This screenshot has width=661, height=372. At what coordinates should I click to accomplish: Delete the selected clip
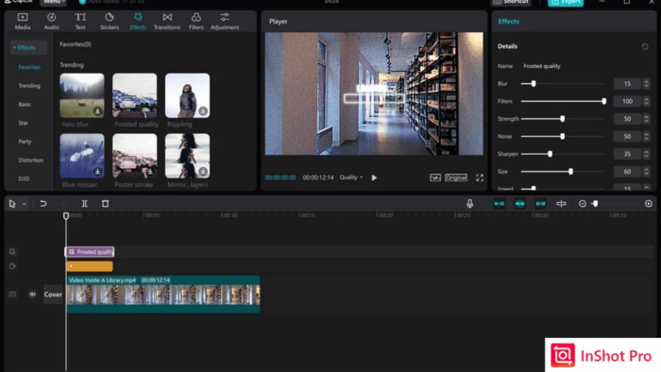pos(106,204)
